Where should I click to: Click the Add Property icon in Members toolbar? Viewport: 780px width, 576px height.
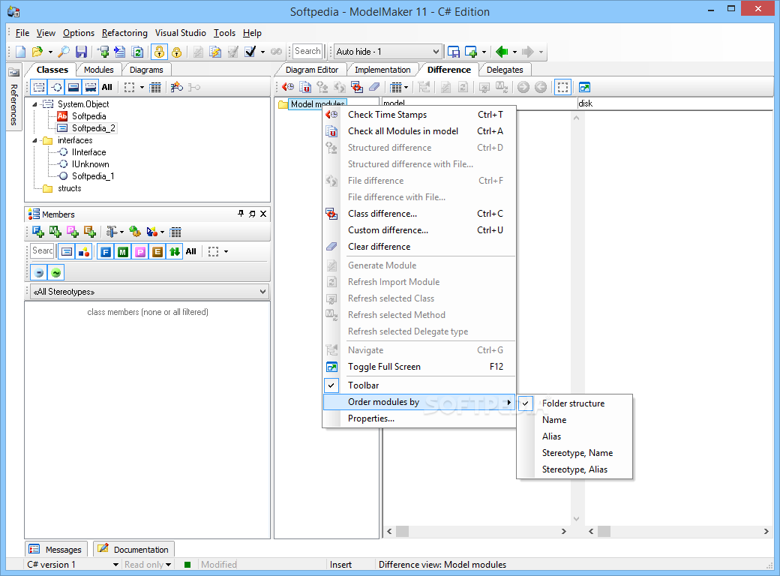73,231
